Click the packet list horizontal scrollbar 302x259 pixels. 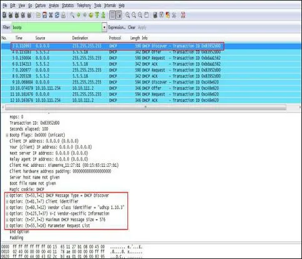tap(145, 107)
